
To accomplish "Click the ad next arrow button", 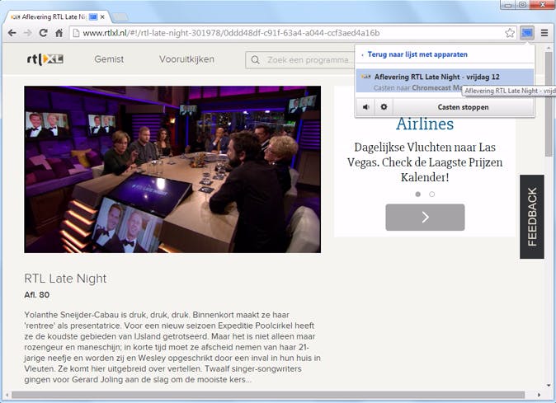I will [425, 217].
